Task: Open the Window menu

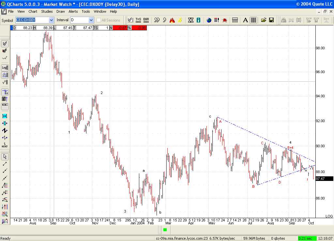Action: pos(100,11)
